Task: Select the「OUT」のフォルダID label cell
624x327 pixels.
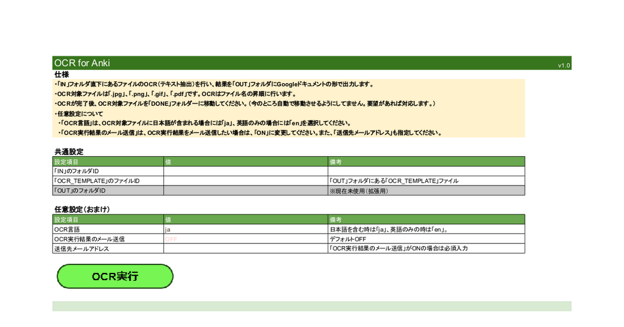Action: (x=108, y=191)
